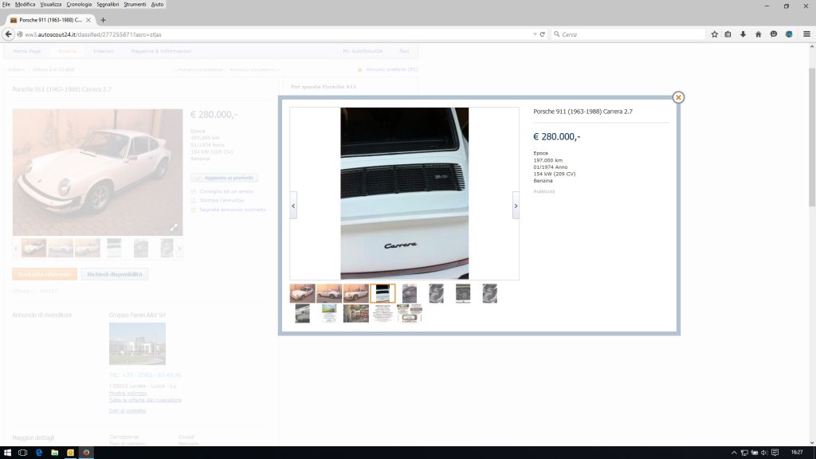Select the red-text document thumbnail in the lightbox
Screen dimensions: 816x459
382,313
